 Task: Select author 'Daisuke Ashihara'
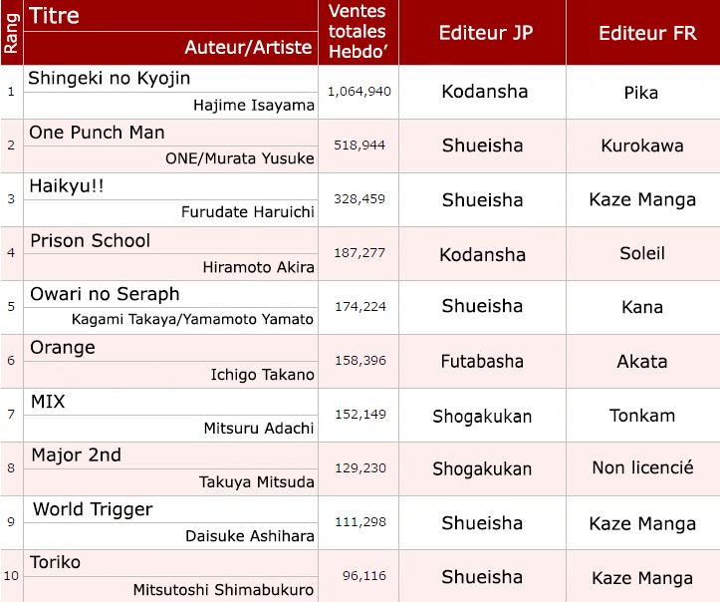click(250, 536)
